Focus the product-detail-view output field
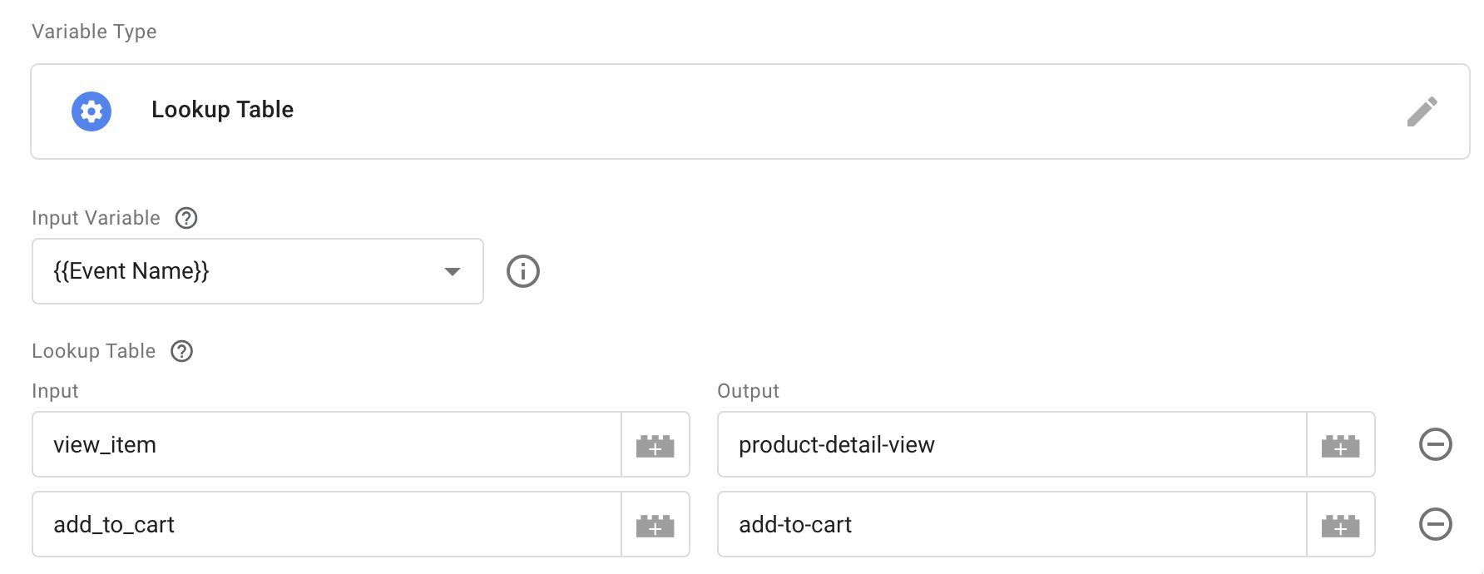1484x574 pixels. click(x=1012, y=445)
